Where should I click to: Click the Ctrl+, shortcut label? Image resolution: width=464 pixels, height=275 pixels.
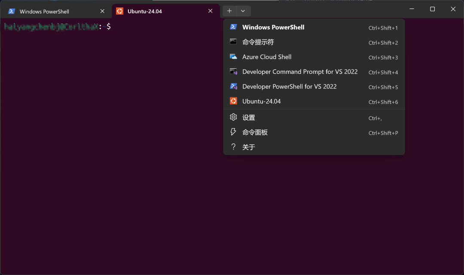375,118
